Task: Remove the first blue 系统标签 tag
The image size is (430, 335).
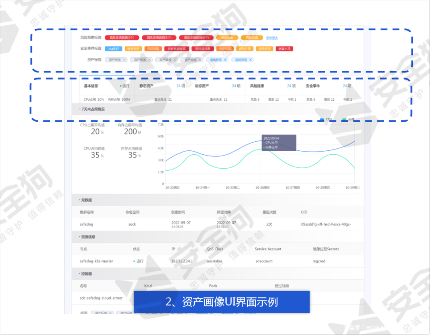Action: (225, 60)
